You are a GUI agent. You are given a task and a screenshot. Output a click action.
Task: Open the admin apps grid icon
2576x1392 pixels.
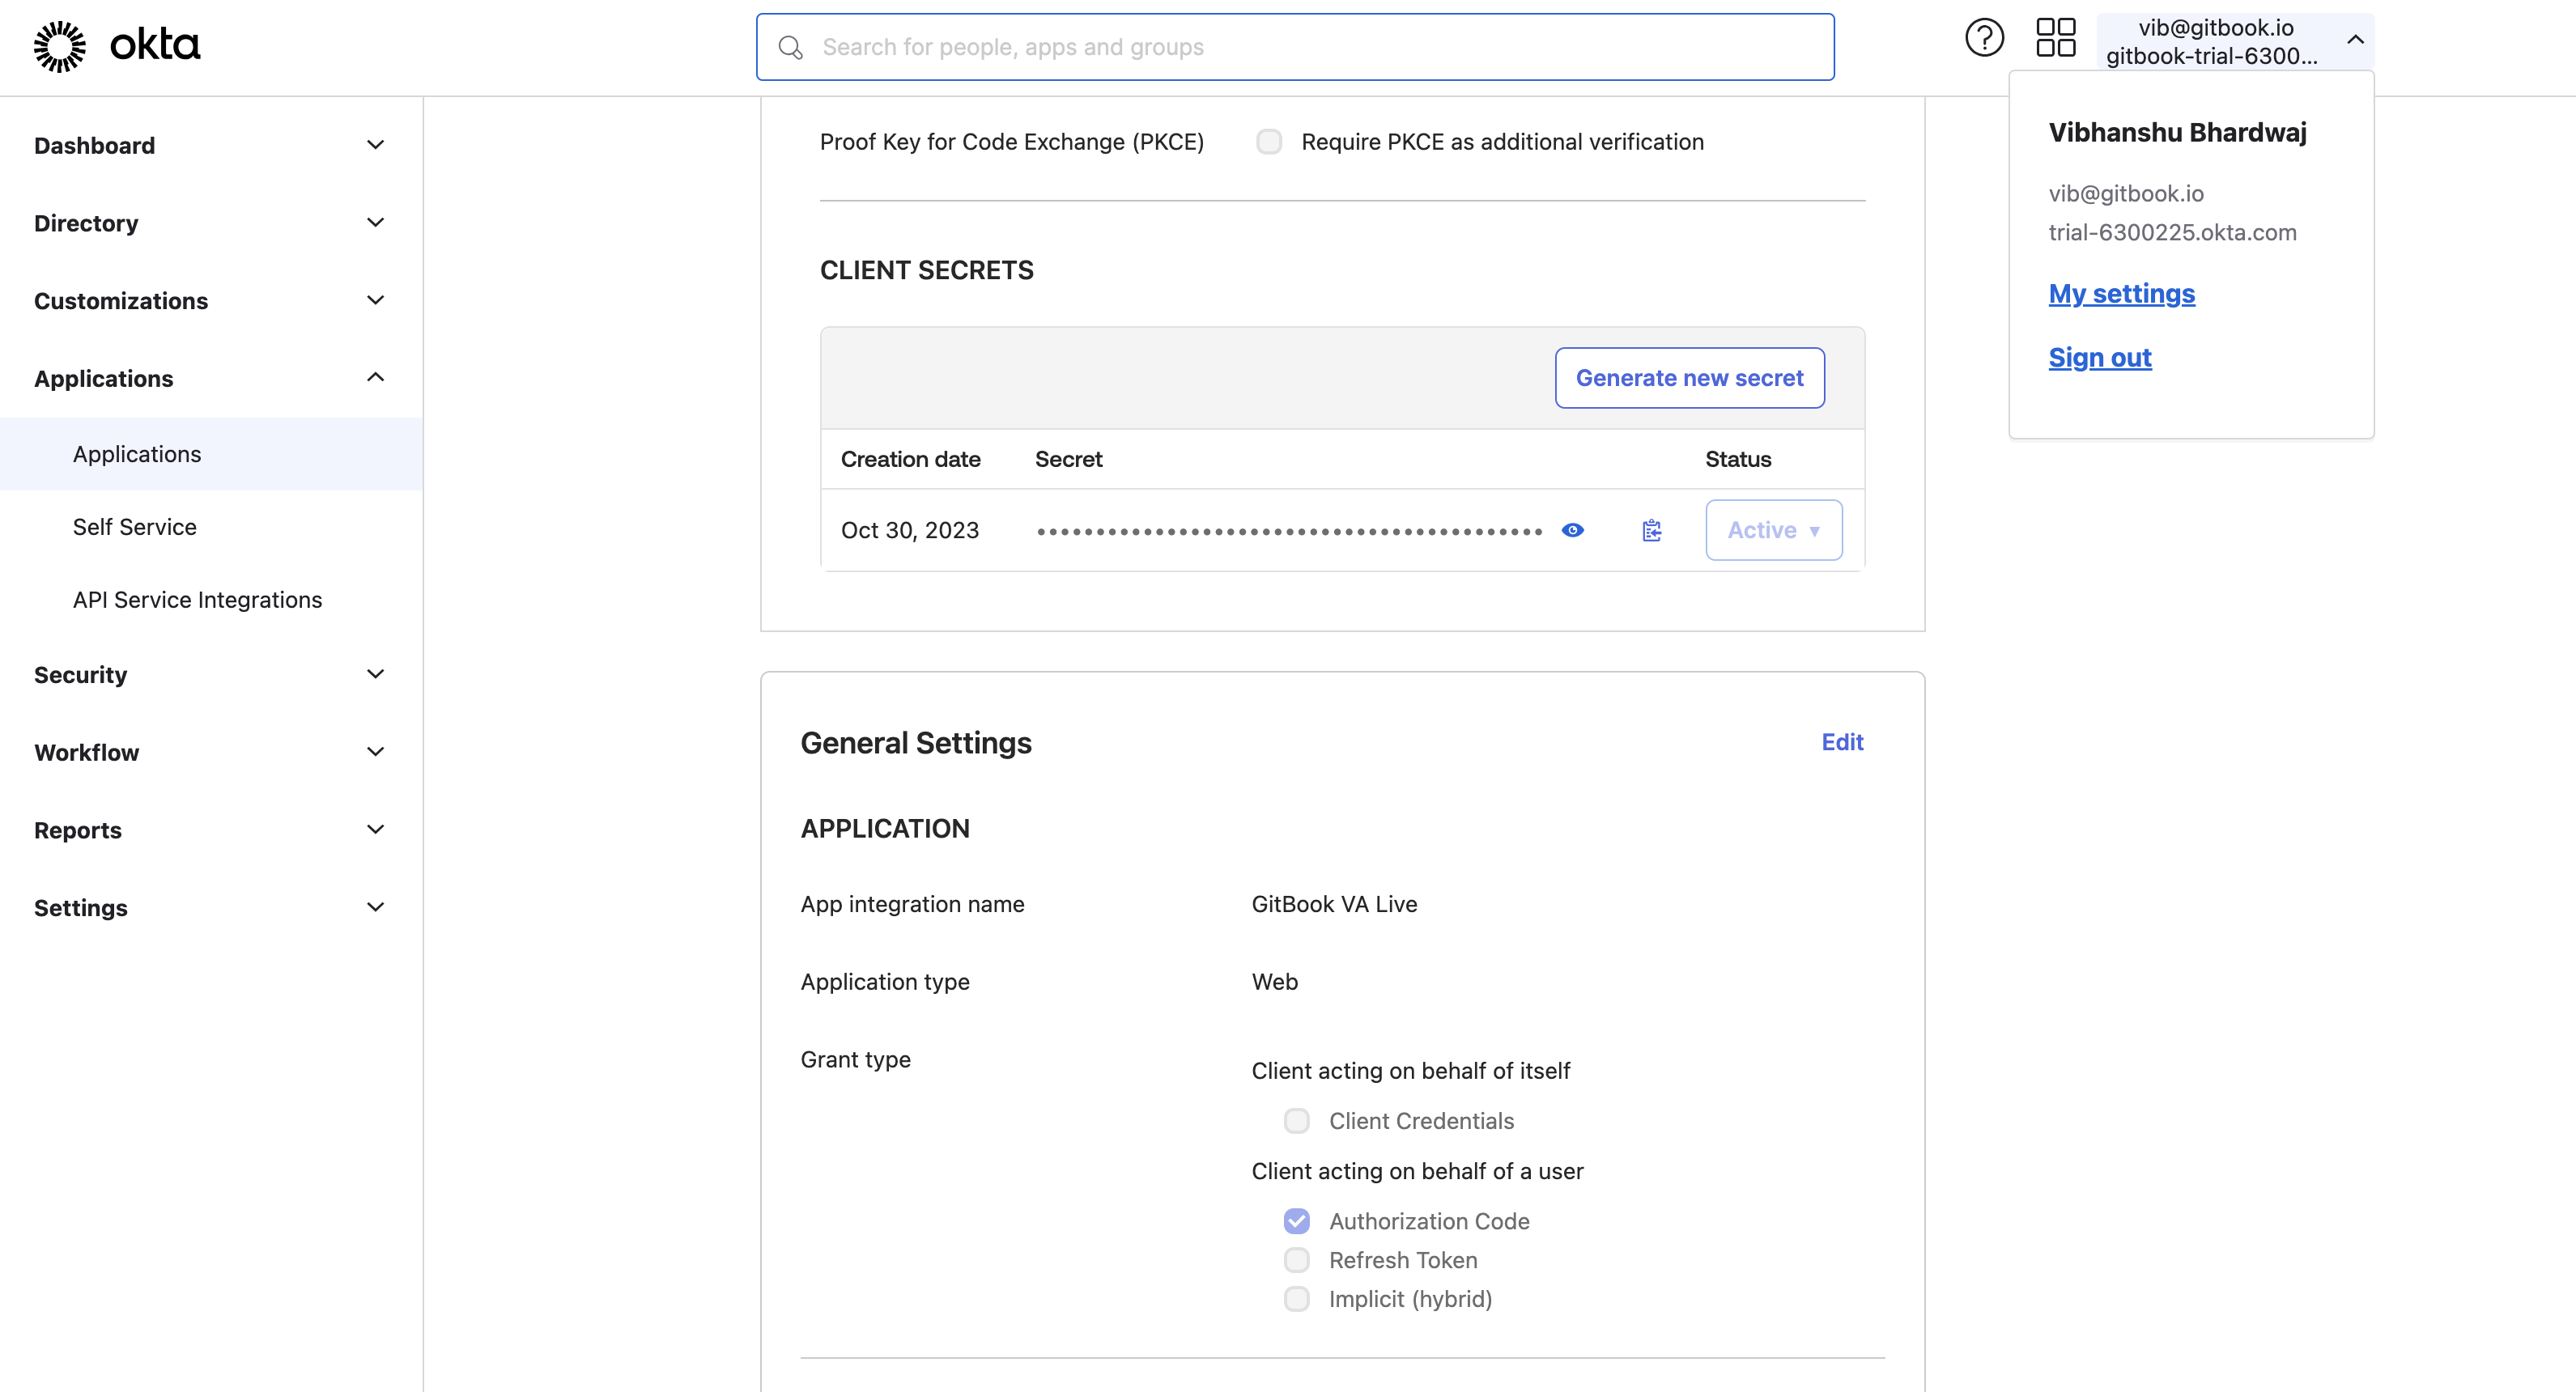(2055, 37)
